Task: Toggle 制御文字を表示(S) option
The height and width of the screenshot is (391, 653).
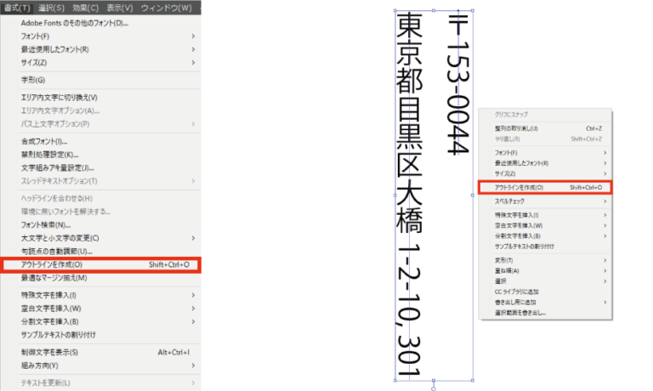Action: point(101,352)
